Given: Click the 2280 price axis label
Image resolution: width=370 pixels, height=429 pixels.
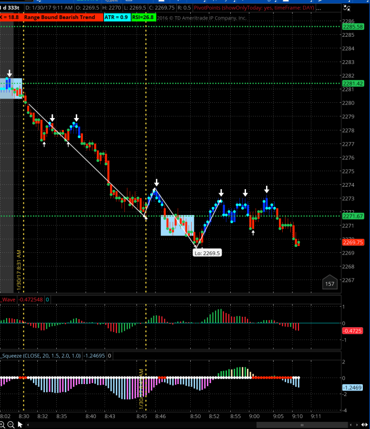Looking at the screenshot, I should pos(348,103).
